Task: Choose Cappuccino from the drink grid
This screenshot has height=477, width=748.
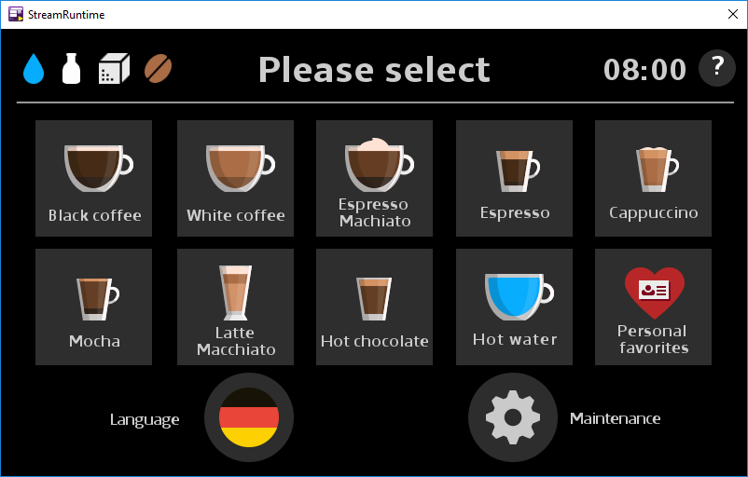Action: click(653, 178)
